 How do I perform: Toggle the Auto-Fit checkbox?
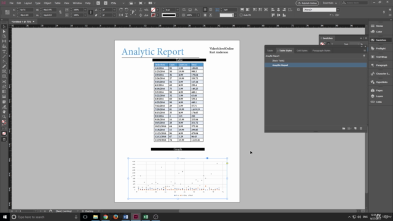(x=241, y=15)
